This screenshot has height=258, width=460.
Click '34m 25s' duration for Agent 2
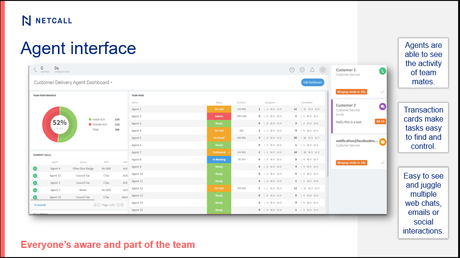(242, 116)
